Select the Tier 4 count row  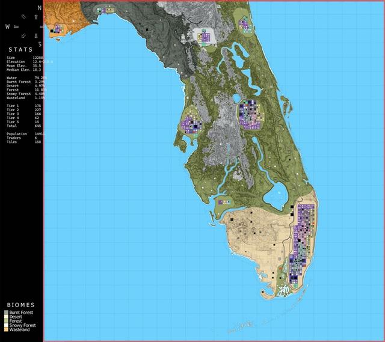point(24,118)
